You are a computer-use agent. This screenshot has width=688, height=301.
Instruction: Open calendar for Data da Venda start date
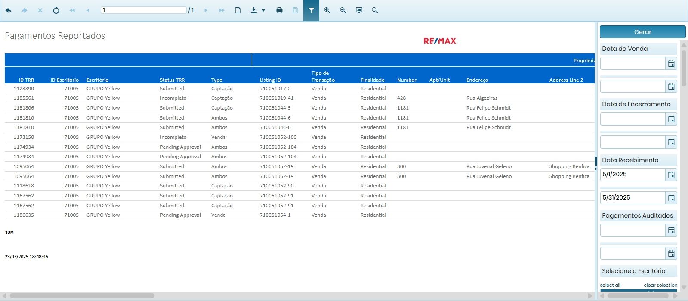671,64
